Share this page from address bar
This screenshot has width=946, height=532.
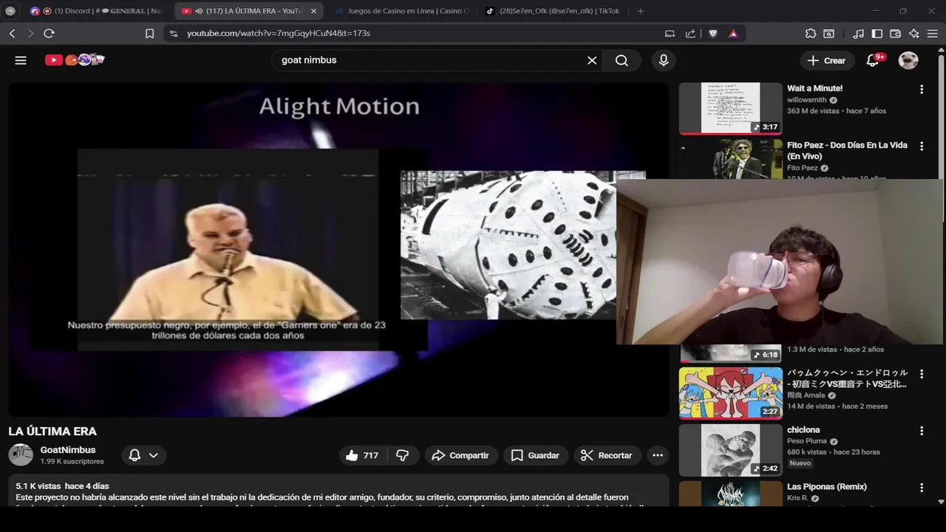pos(690,33)
